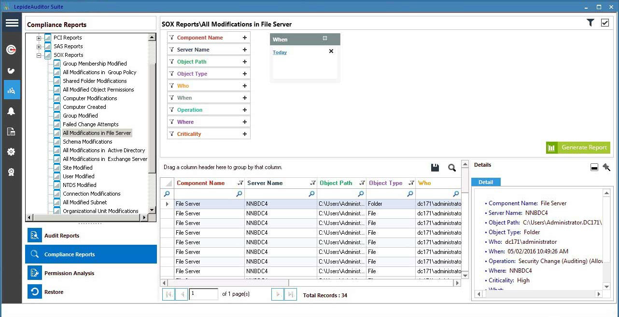This screenshot has width=619, height=317.
Task: Go to the next page of results
Action: pyautogui.click(x=278, y=294)
